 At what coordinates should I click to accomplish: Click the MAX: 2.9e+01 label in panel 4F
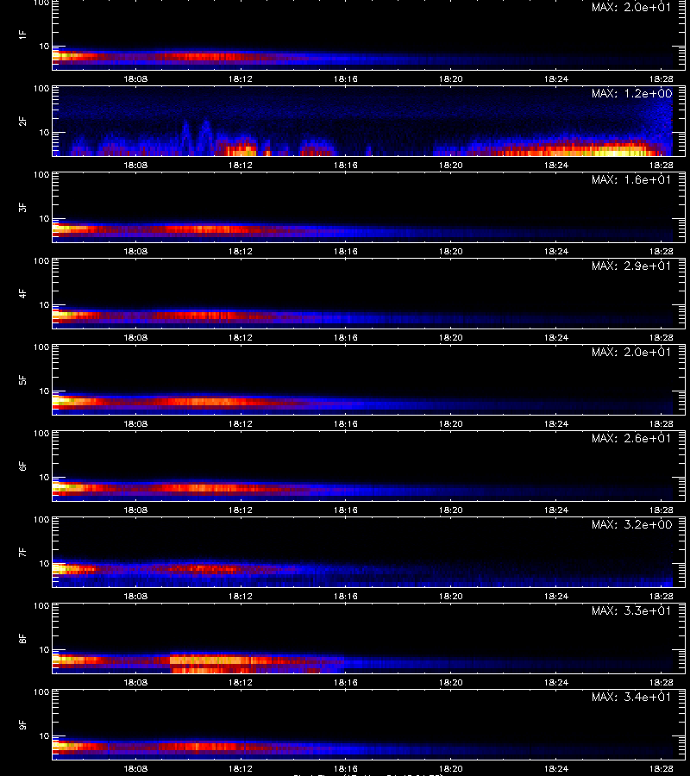tap(631, 266)
